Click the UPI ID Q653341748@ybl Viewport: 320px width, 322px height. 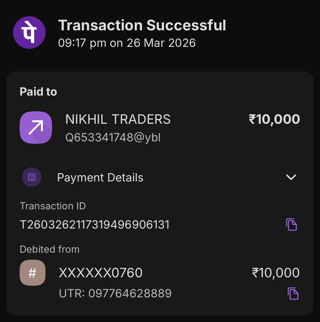113,138
